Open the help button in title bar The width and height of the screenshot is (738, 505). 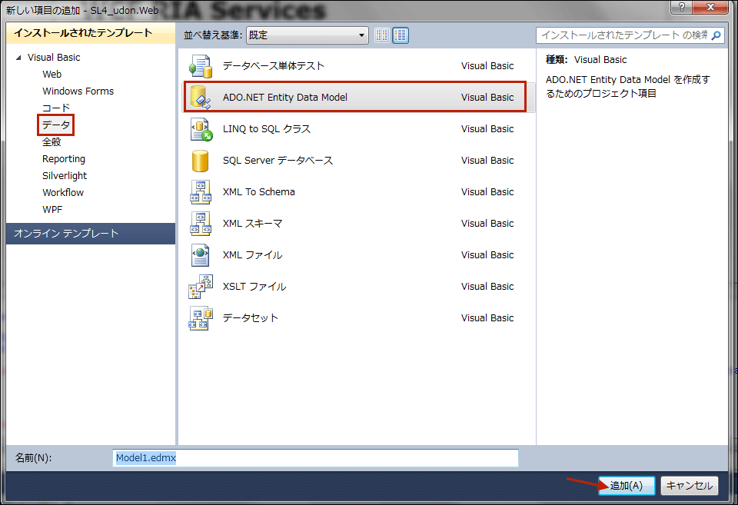click(x=682, y=7)
